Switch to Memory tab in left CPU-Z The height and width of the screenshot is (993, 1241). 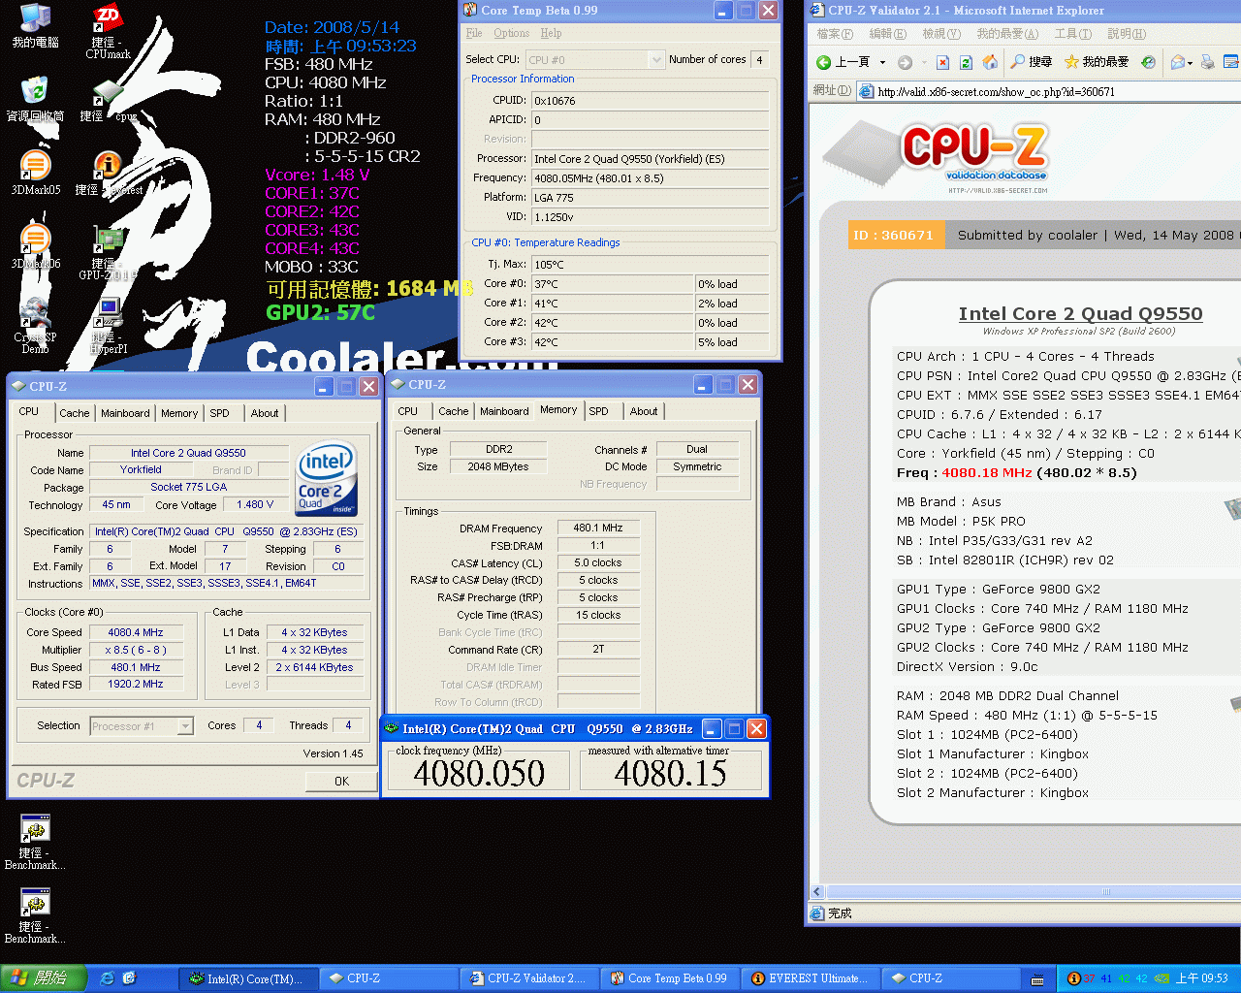[179, 413]
